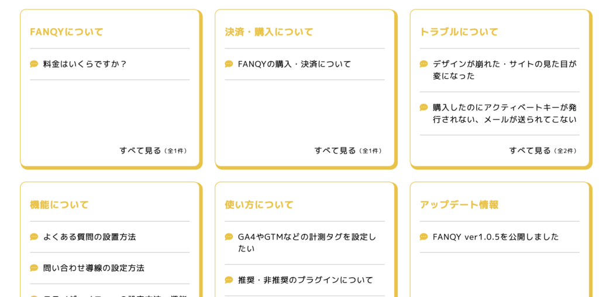The width and height of the screenshot is (599, 297).
Task: Open the 機能について category heading
Action: [59, 205]
